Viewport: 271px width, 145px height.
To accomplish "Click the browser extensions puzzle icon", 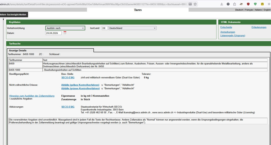I will [234, 4].
